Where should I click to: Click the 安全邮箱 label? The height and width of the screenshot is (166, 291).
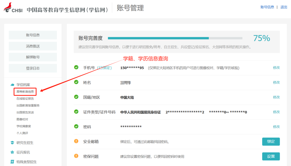pyautogui.click(x=91, y=142)
